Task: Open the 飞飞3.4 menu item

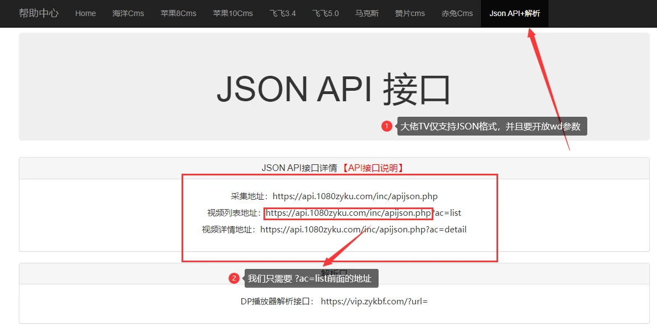Action: pyautogui.click(x=282, y=13)
